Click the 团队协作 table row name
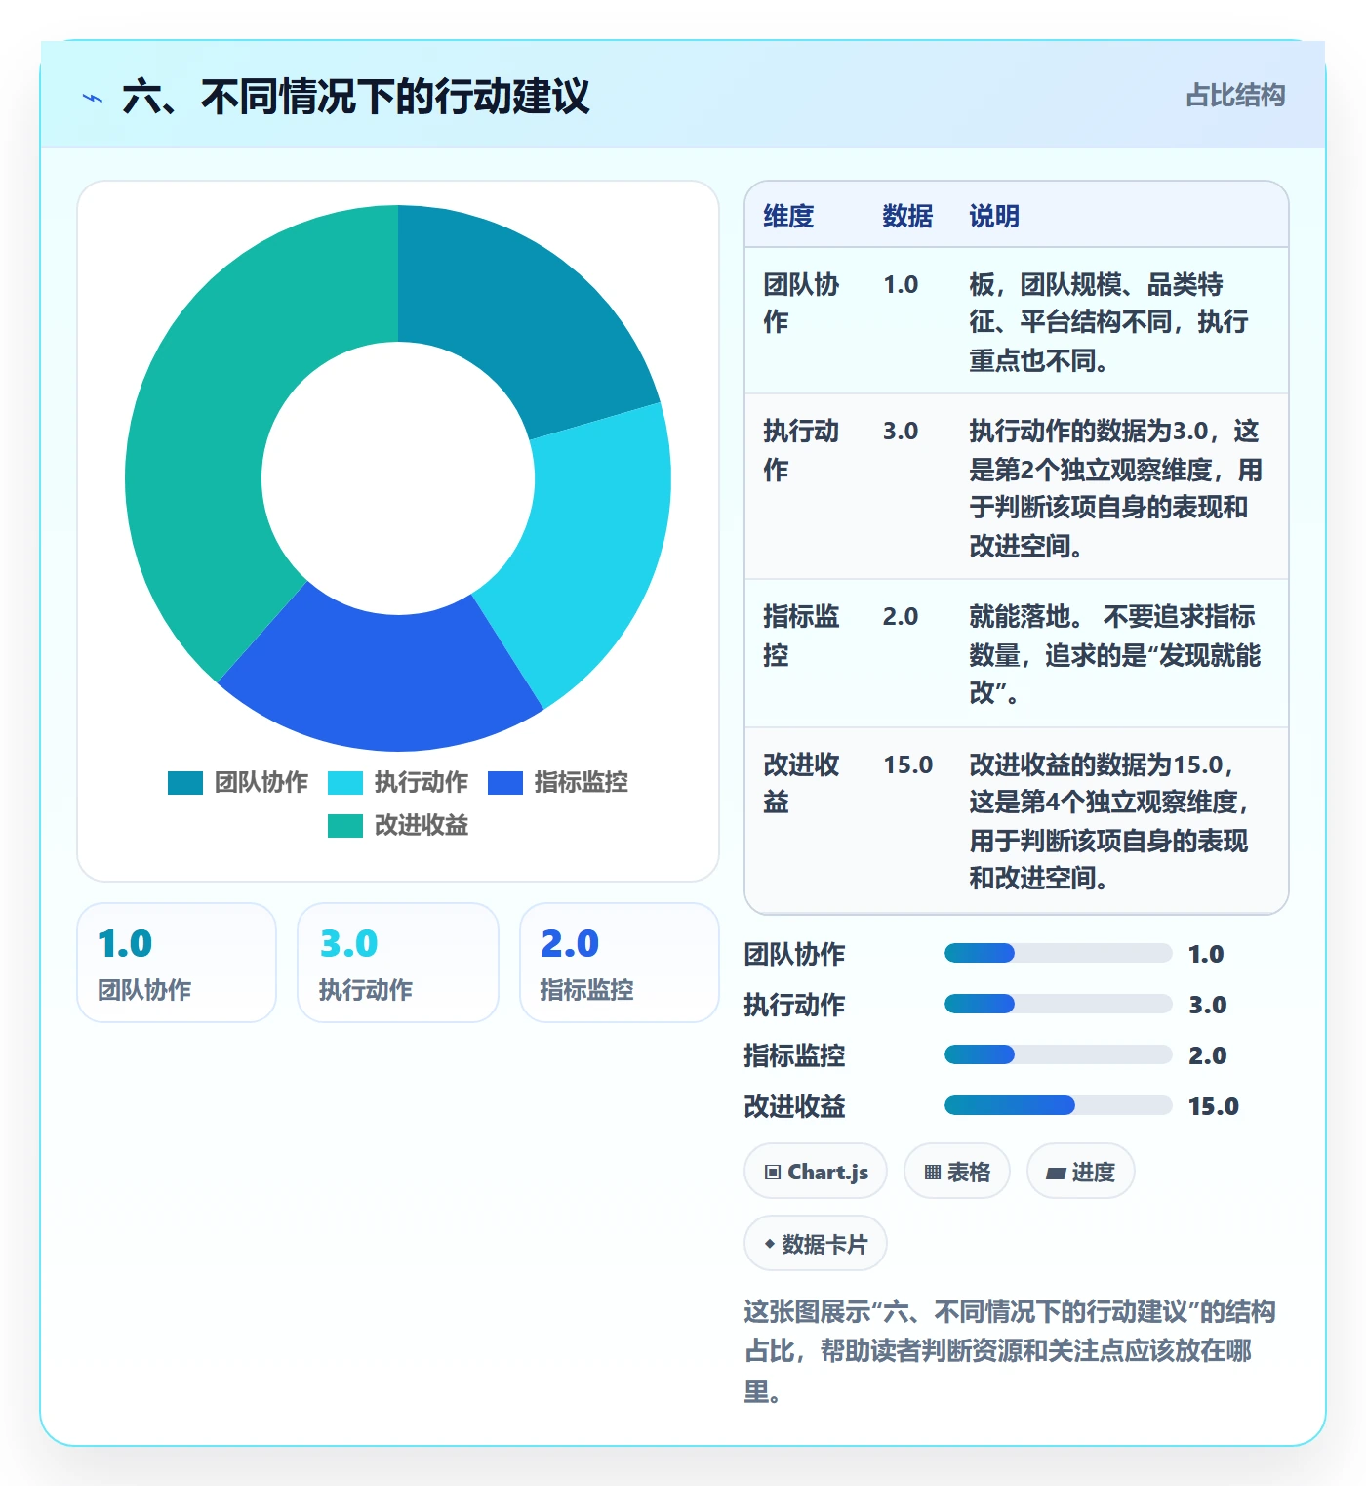The width and height of the screenshot is (1366, 1486). [801, 303]
